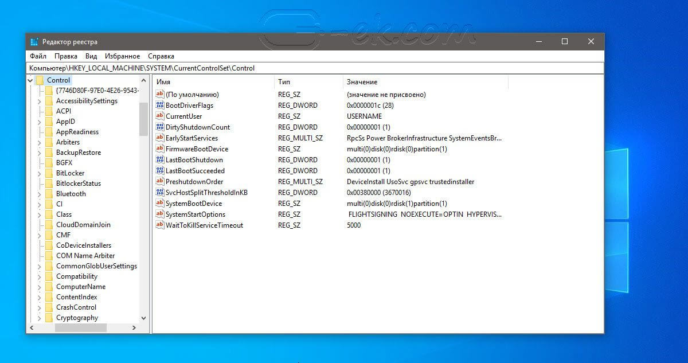Image resolution: width=688 pixels, height=363 pixels.
Task: Click the REG_MULTI_SZ type of EarlyStartServices
Action: click(x=300, y=138)
